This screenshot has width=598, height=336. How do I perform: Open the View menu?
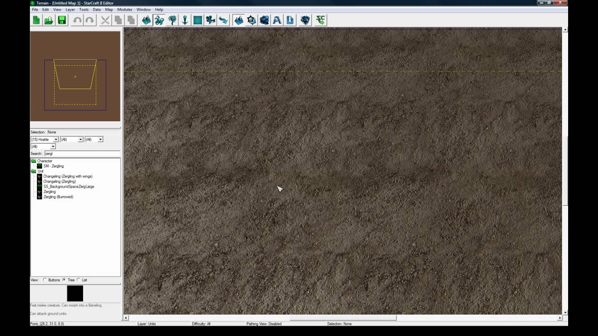point(57,9)
